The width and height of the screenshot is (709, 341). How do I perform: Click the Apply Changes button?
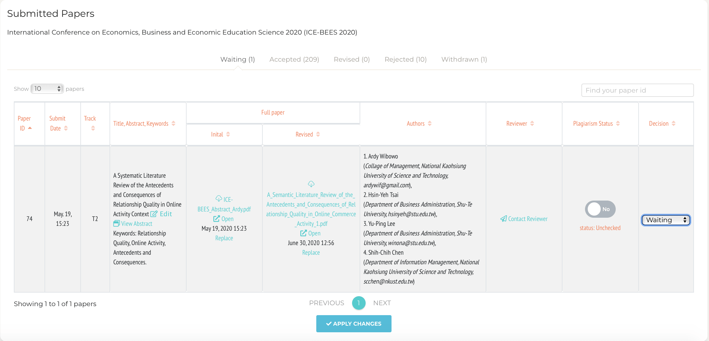coord(354,324)
